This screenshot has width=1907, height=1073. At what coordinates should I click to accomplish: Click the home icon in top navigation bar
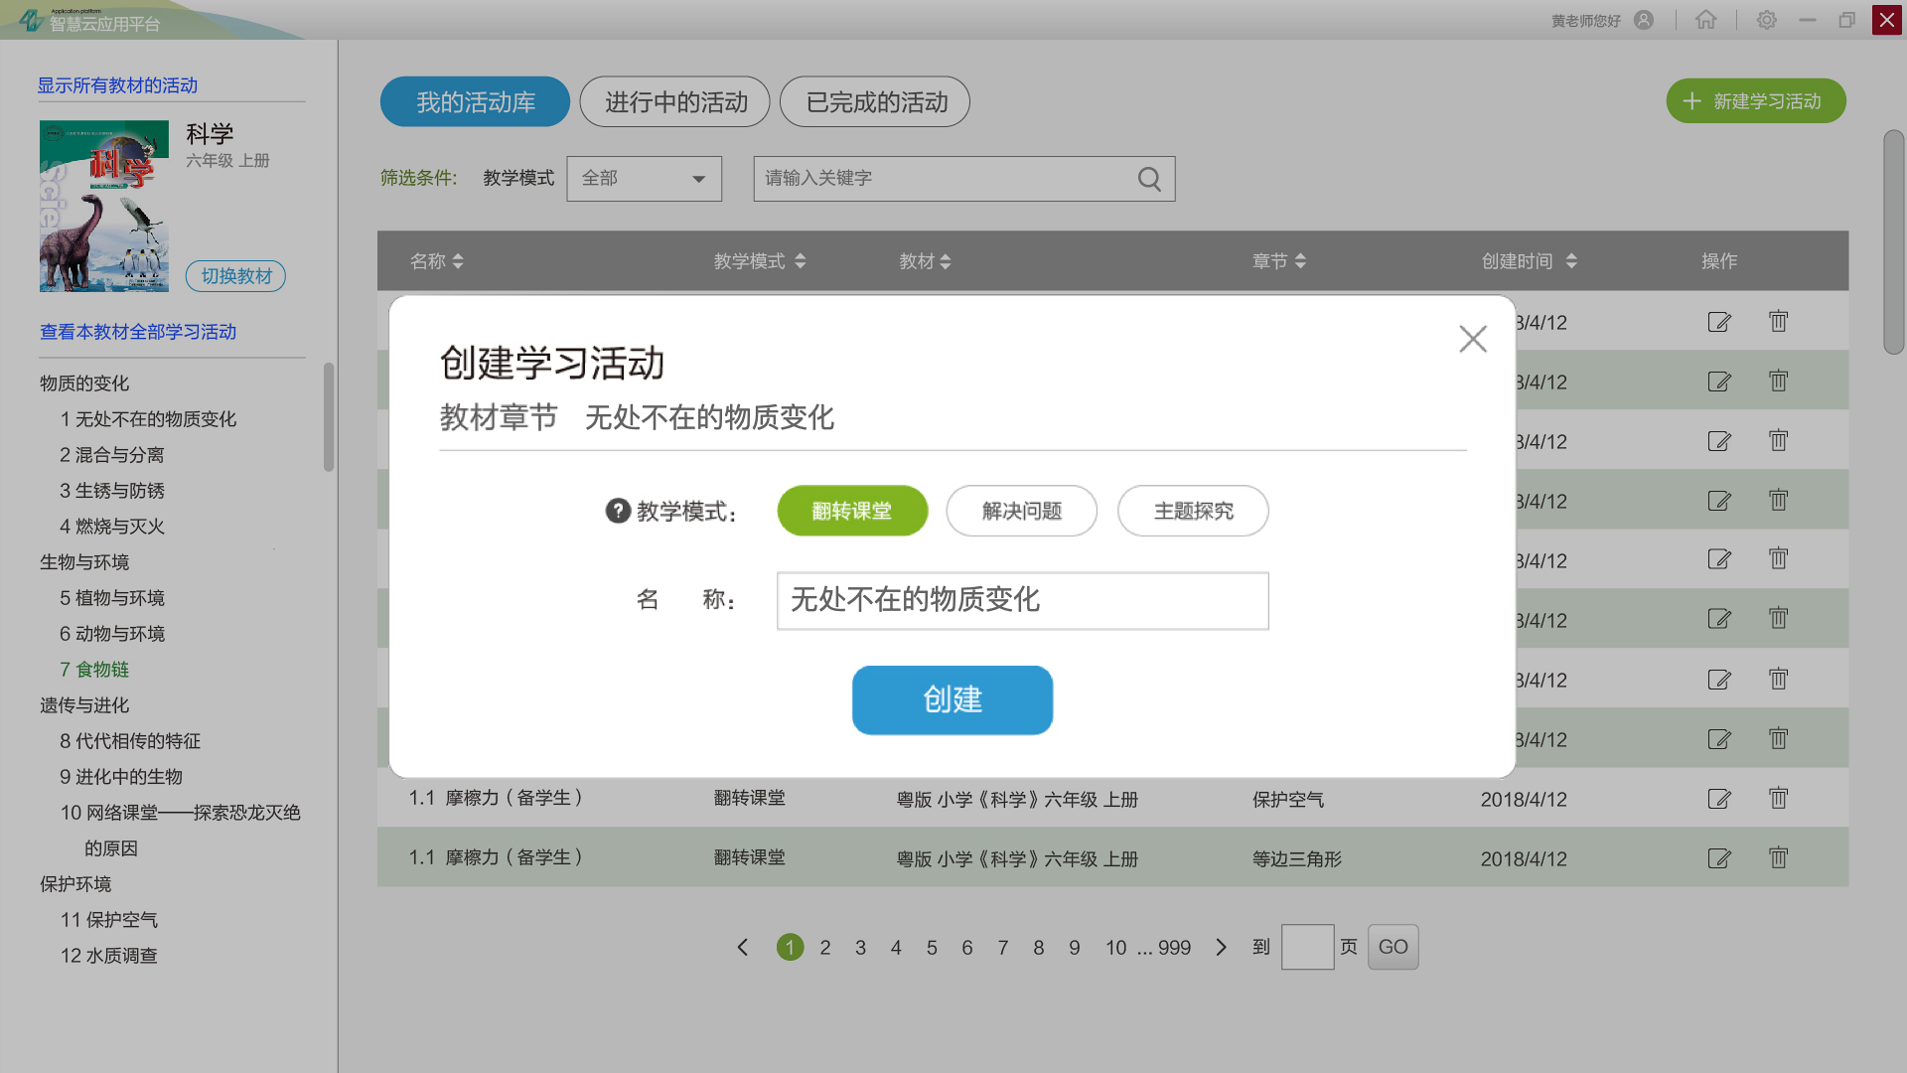pos(1704,20)
